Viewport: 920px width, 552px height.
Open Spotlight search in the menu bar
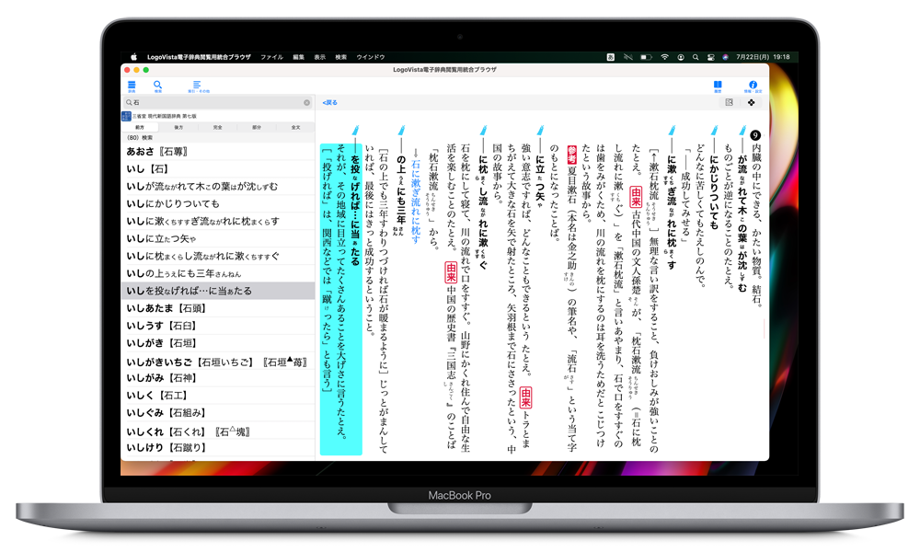pos(696,57)
